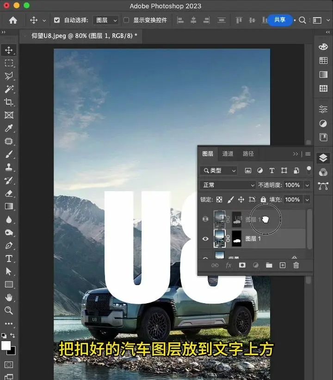Click the opacity 100% value field

[x=292, y=185]
